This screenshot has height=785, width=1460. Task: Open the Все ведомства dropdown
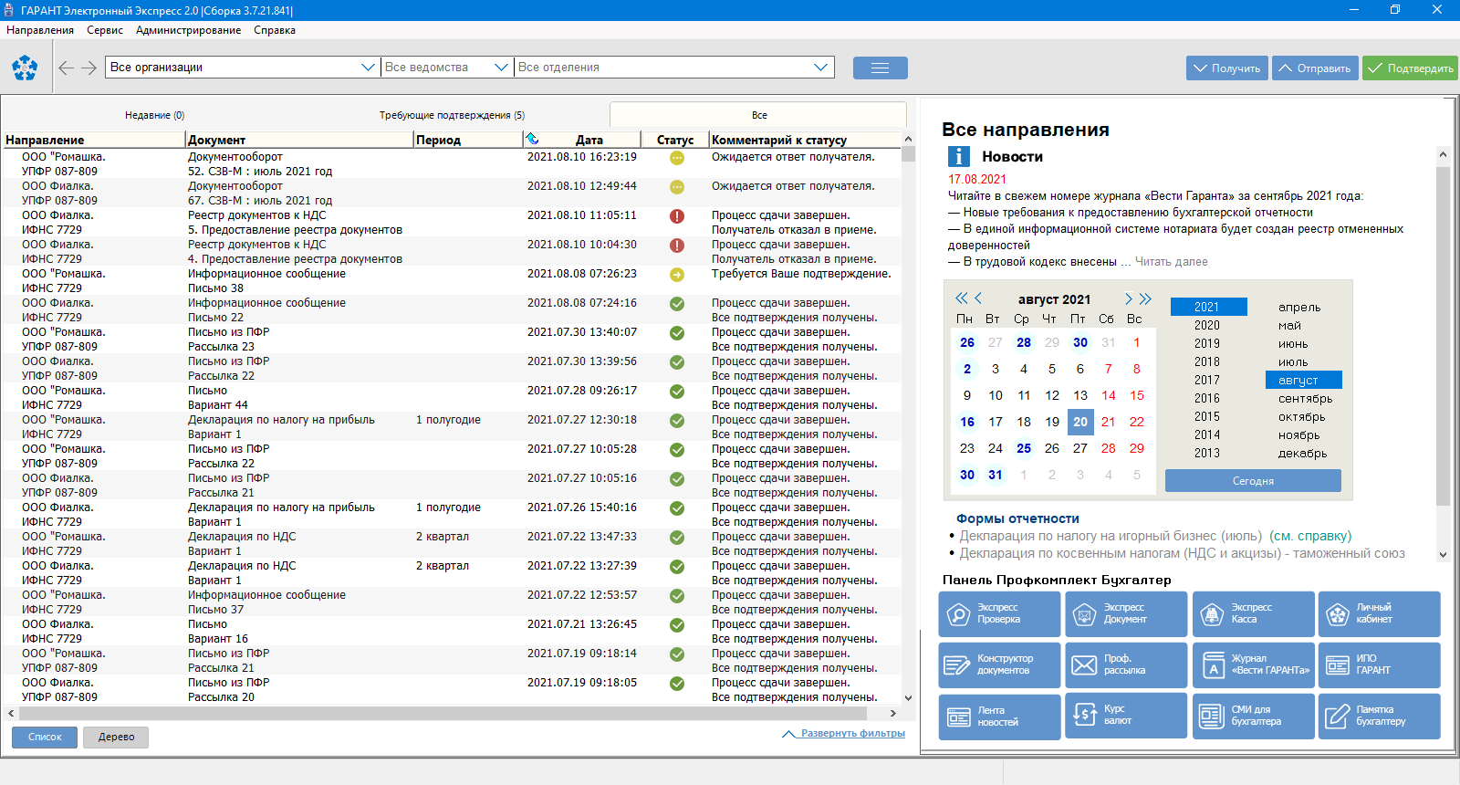point(500,68)
